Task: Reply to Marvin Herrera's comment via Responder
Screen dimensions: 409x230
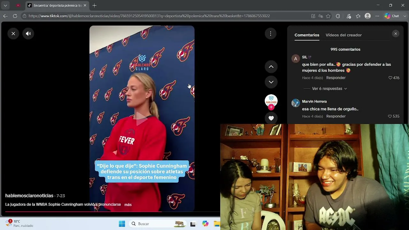Action: point(336,116)
